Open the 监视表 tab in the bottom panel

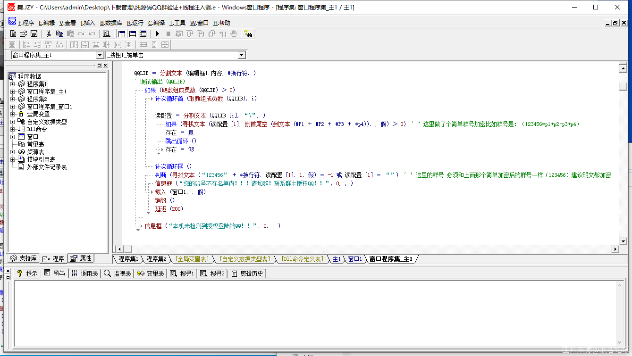118,273
